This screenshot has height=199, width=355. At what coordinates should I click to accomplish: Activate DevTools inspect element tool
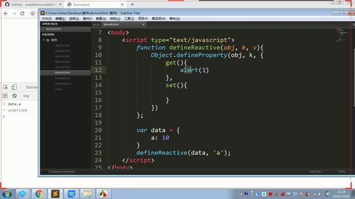coord(6,87)
